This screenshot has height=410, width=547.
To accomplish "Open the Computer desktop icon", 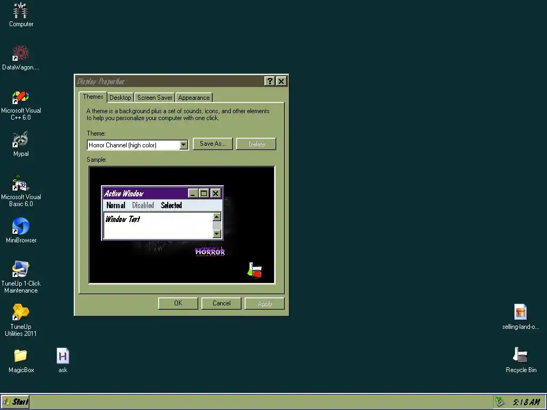I will click(x=21, y=14).
